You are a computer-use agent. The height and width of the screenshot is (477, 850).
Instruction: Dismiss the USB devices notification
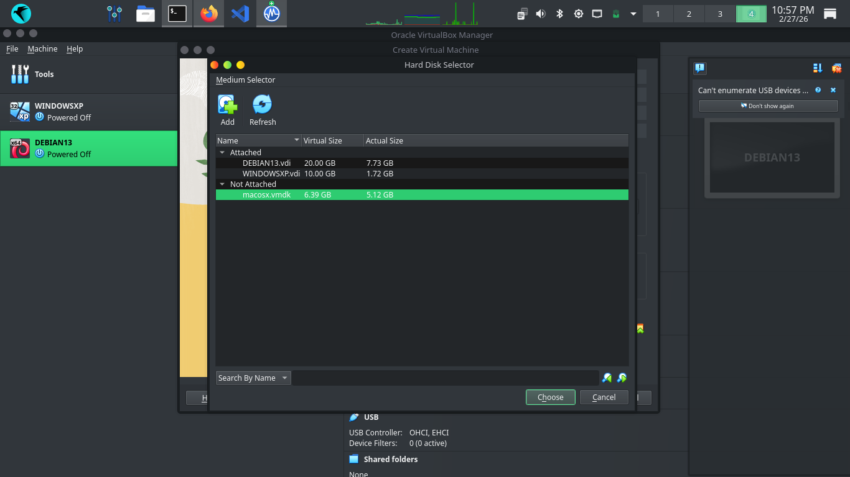click(833, 90)
